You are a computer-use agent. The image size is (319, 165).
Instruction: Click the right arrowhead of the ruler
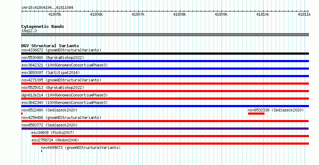coord(308,11)
